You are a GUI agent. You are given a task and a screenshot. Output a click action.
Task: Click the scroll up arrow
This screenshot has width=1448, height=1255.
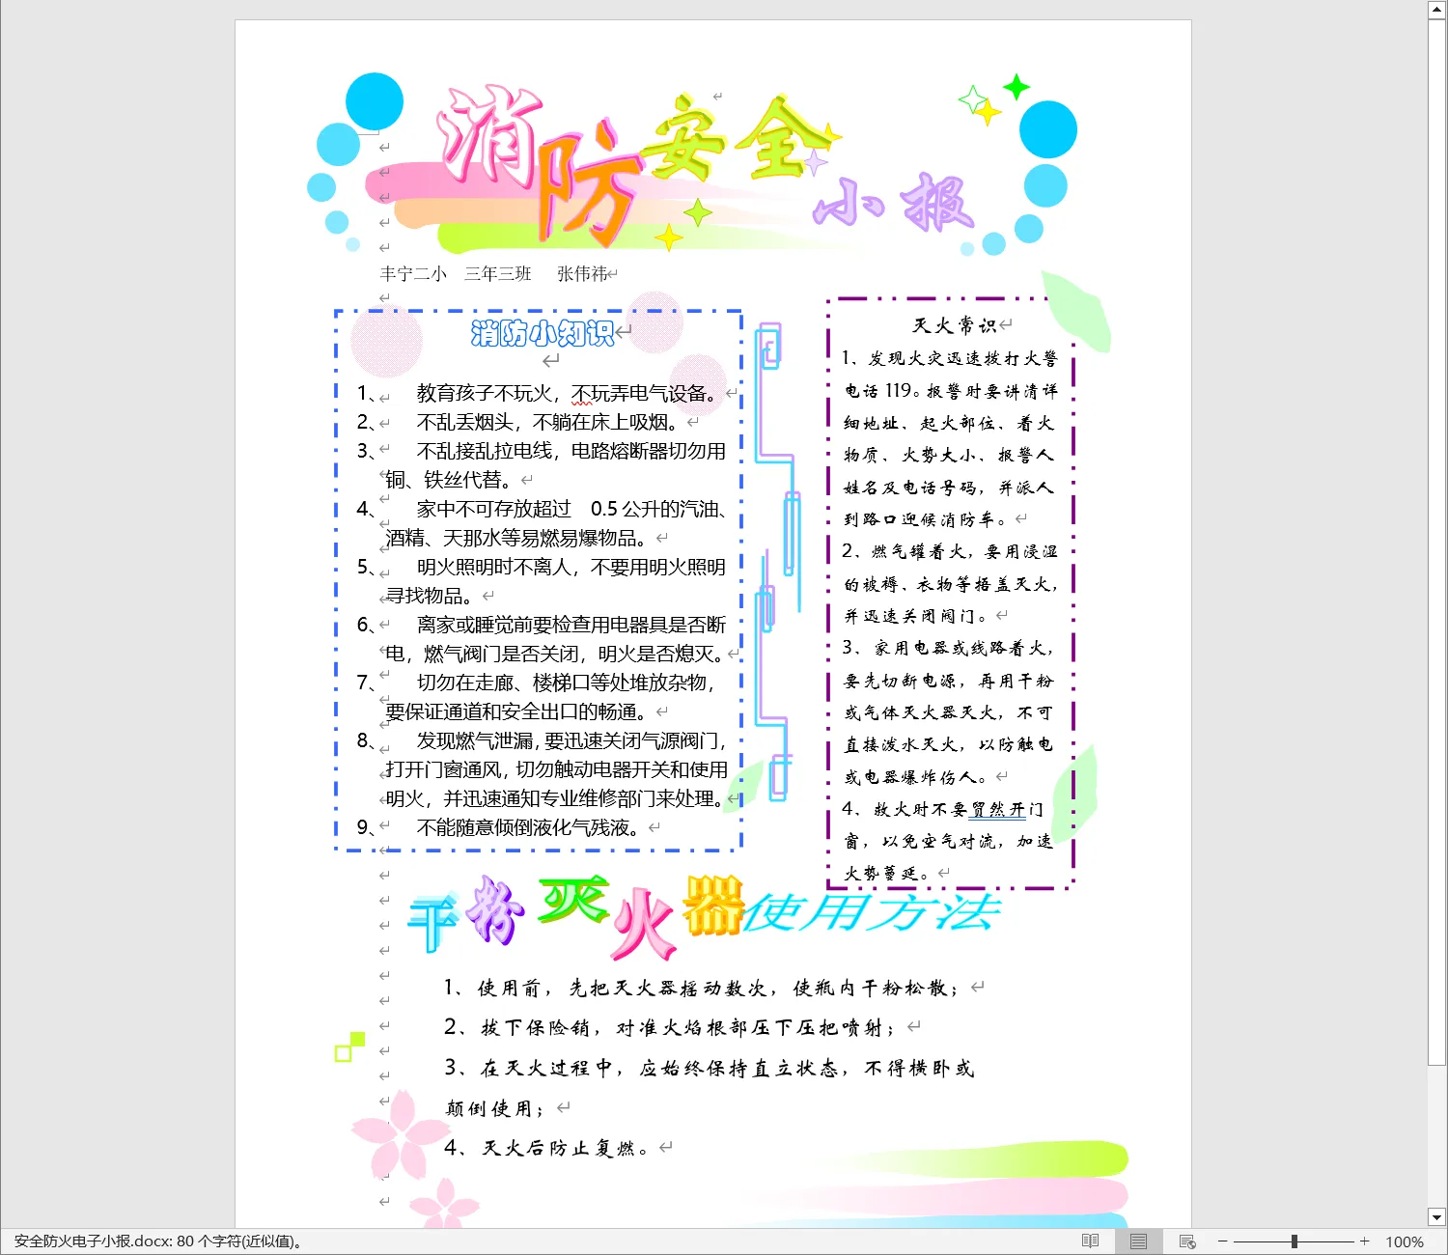tap(1436, 10)
